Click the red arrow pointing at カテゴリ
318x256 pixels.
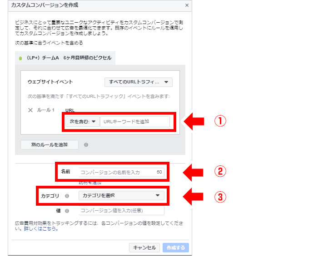pyautogui.click(x=193, y=197)
